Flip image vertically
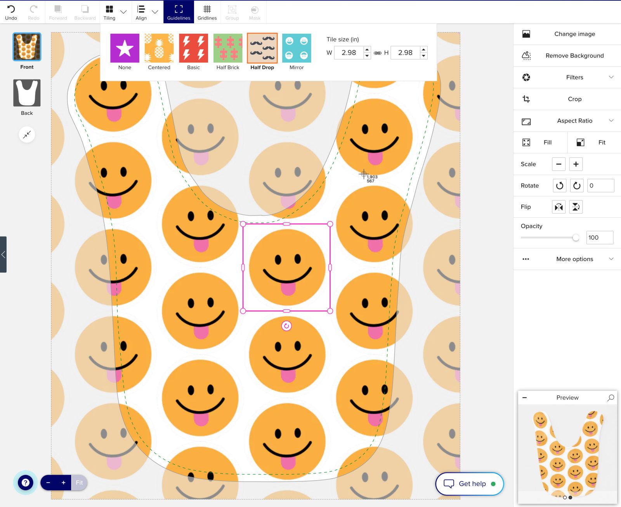 [x=576, y=207]
